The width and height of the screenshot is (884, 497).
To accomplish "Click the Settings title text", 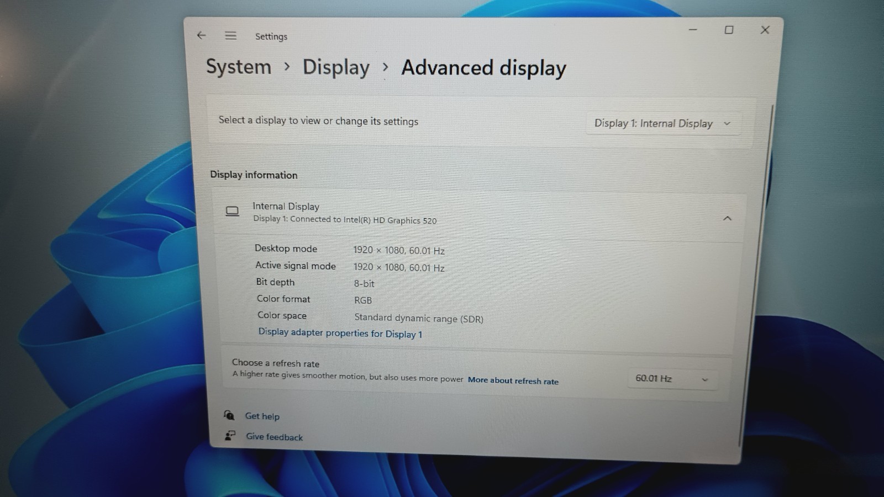I will coord(271,36).
